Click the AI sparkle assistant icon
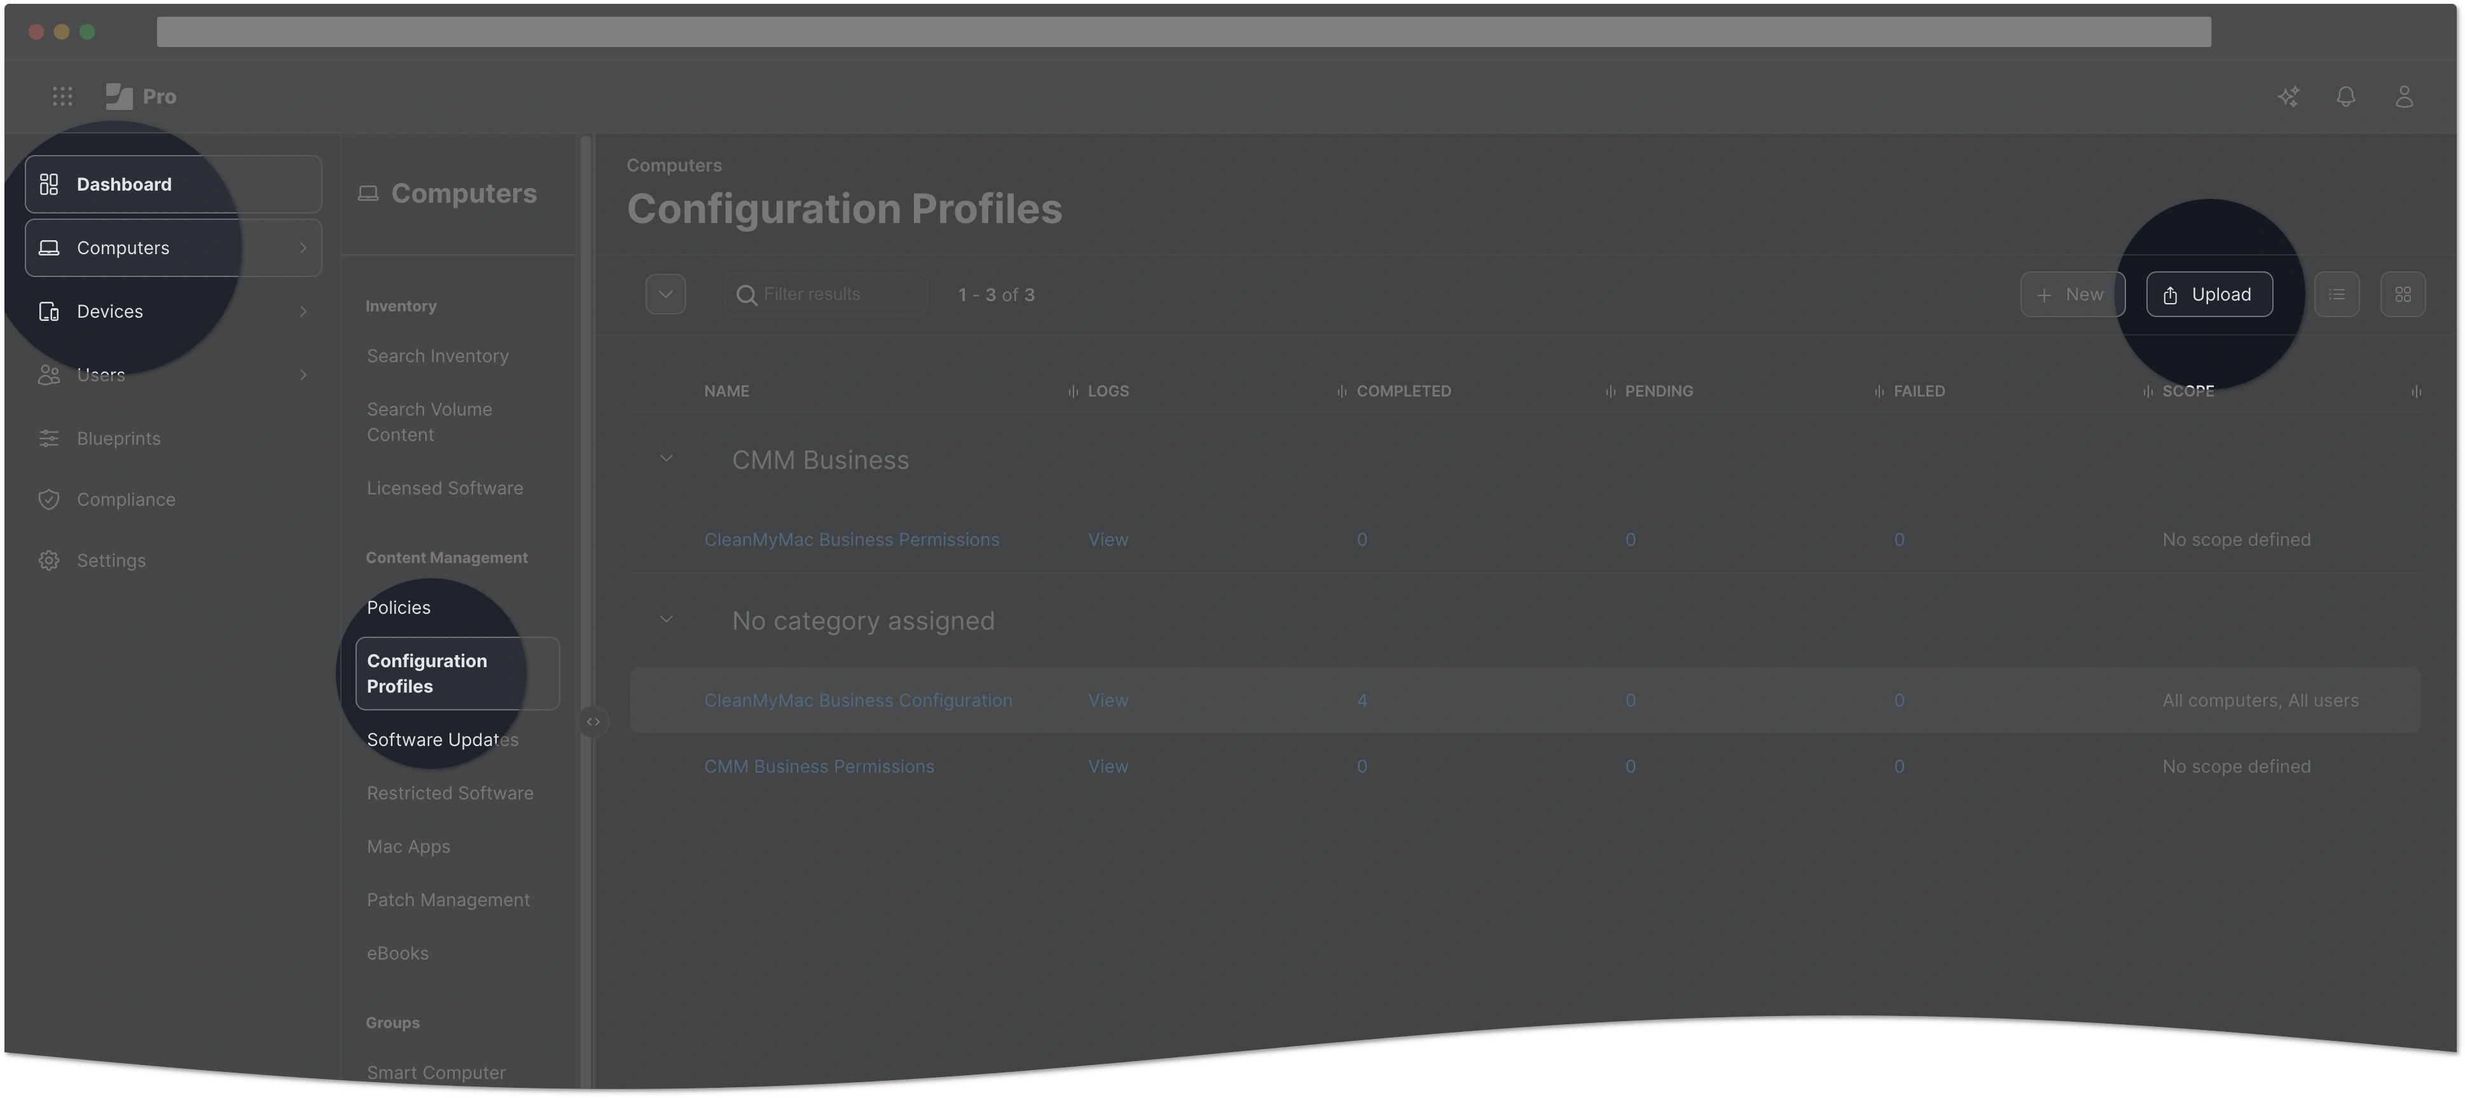The height and width of the screenshot is (1098, 2465). (x=2288, y=97)
